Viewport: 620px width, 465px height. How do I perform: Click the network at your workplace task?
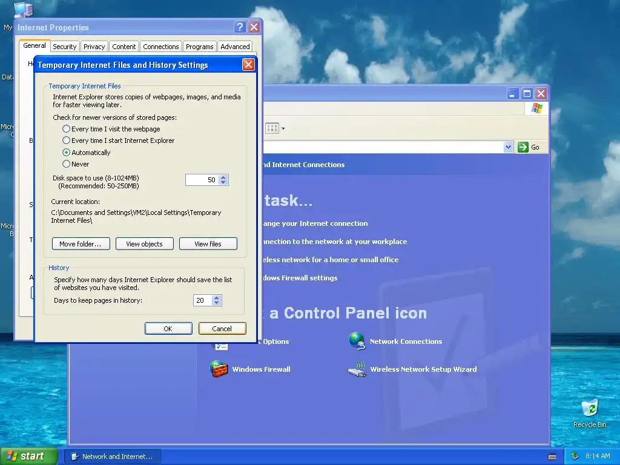click(x=335, y=242)
